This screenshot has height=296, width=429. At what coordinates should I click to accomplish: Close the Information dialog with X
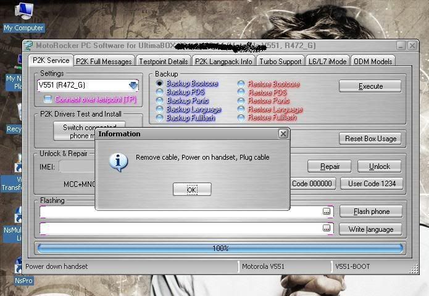[283, 134]
